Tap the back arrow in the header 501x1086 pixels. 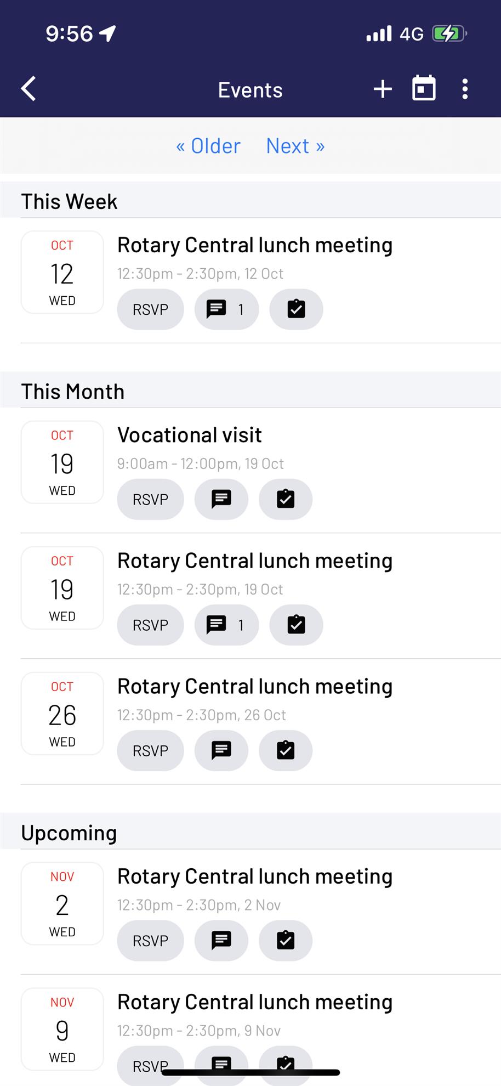pyautogui.click(x=29, y=89)
